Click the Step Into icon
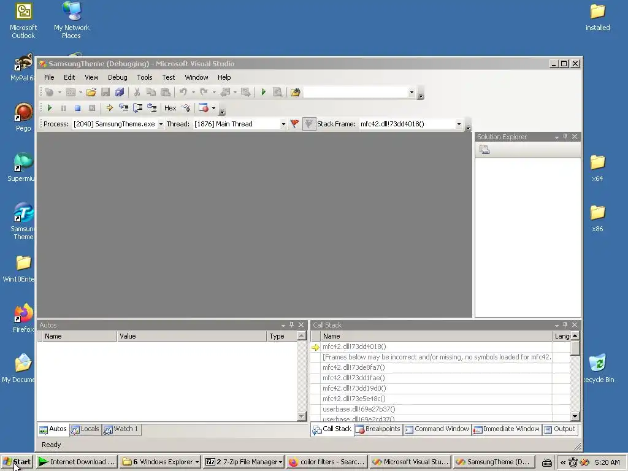628x471 pixels. coord(123,108)
